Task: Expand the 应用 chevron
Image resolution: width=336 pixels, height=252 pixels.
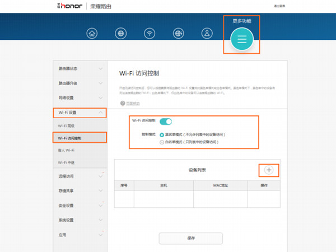Action: click(x=100, y=235)
